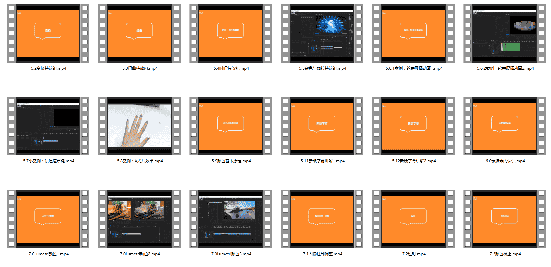Click the 5.6.1案例：轮番展播动画1.mp4 file name
This screenshot has height=267, width=551.
coord(414,68)
